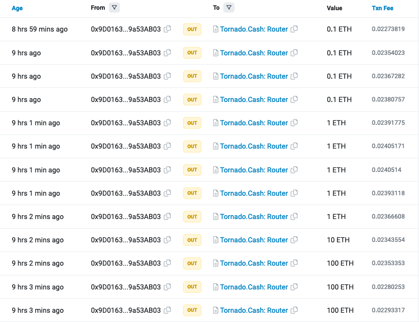
Task: Copy From address for the 0.02391775 fee transaction
Action: [x=168, y=123]
